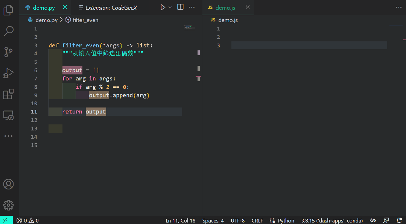Viewport: 406px width, 224px height.
Task: Click Ln 11, Col 18 to go to line
Action: point(181,220)
